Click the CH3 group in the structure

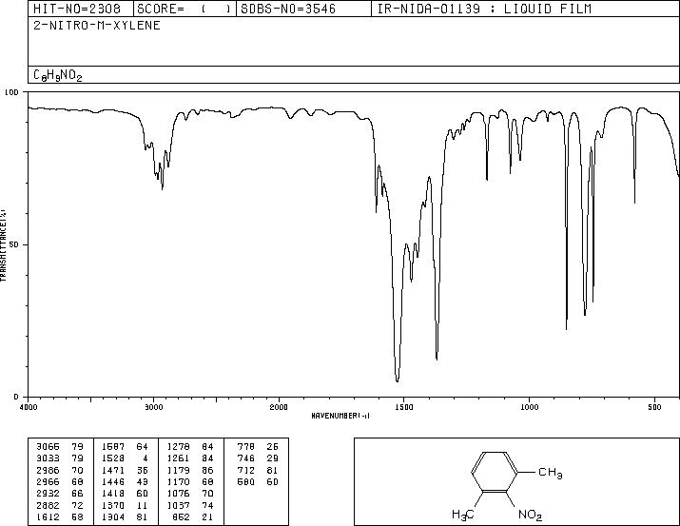click(x=551, y=473)
